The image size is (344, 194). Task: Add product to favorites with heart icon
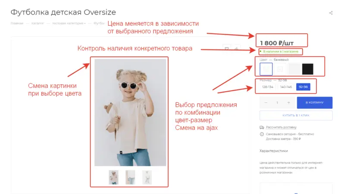click(x=227, y=49)
